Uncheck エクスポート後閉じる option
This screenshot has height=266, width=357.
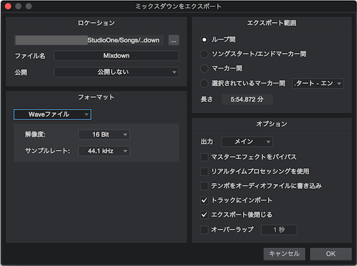pyautogui.click(x=204, y=215)
